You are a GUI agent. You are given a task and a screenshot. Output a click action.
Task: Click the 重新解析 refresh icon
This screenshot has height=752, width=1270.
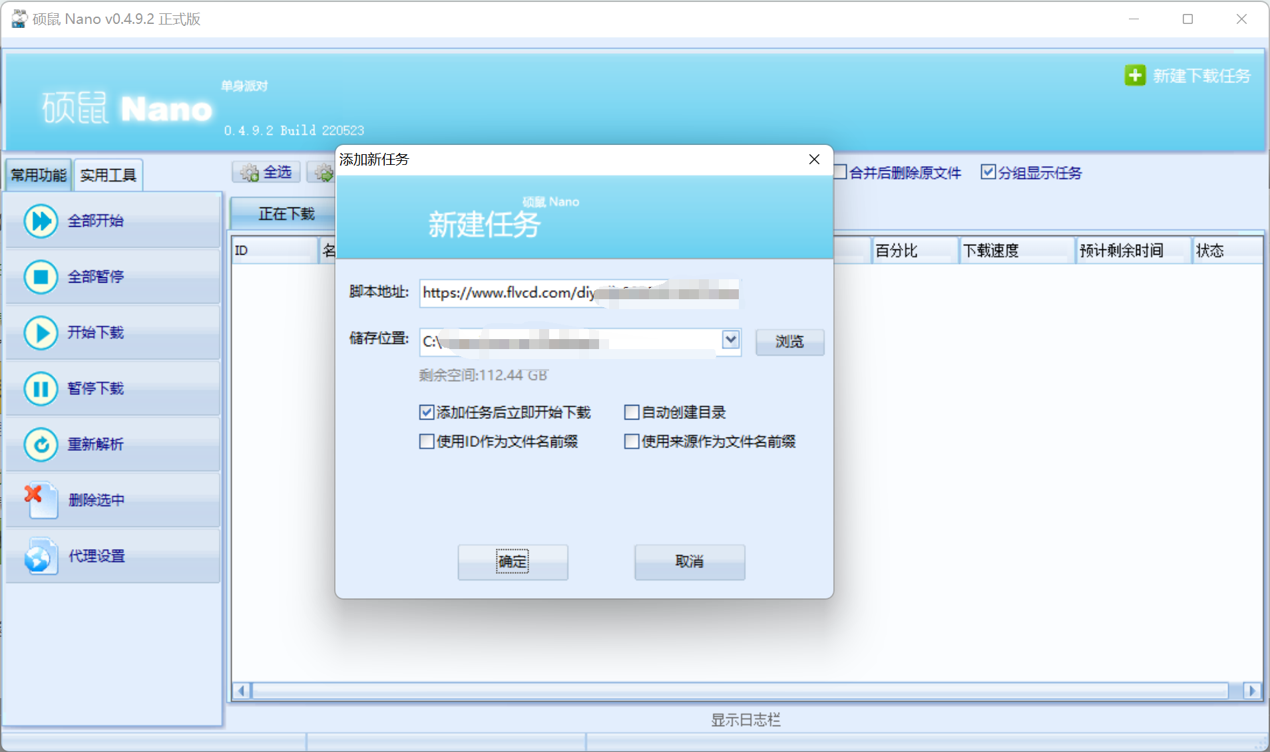pos(41,444)
